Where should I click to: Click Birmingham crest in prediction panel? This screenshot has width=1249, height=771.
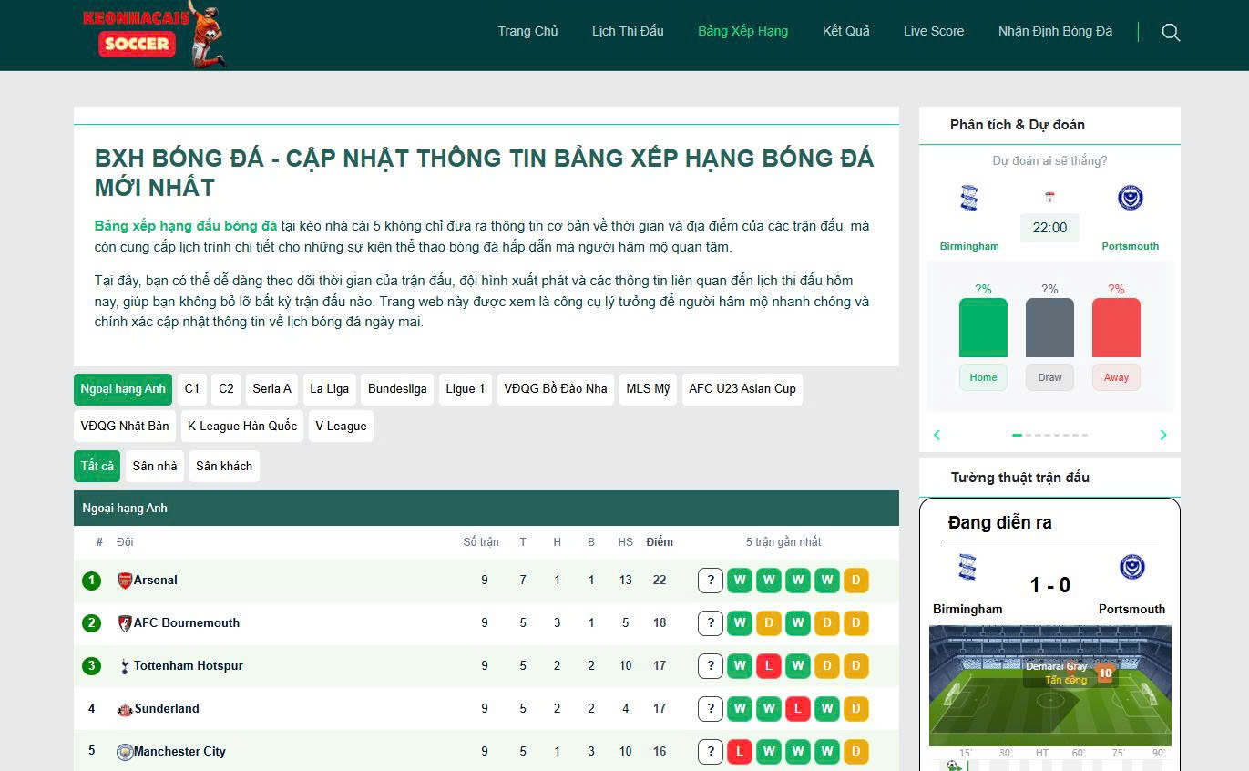click(968, 198)
